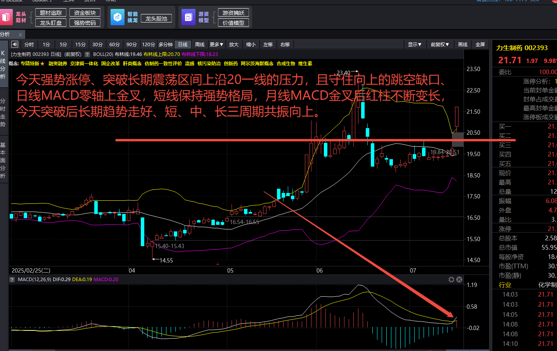Click the 创新药 concept tag
This screenshot has width=557, height=351.
(x=231, y=64)
